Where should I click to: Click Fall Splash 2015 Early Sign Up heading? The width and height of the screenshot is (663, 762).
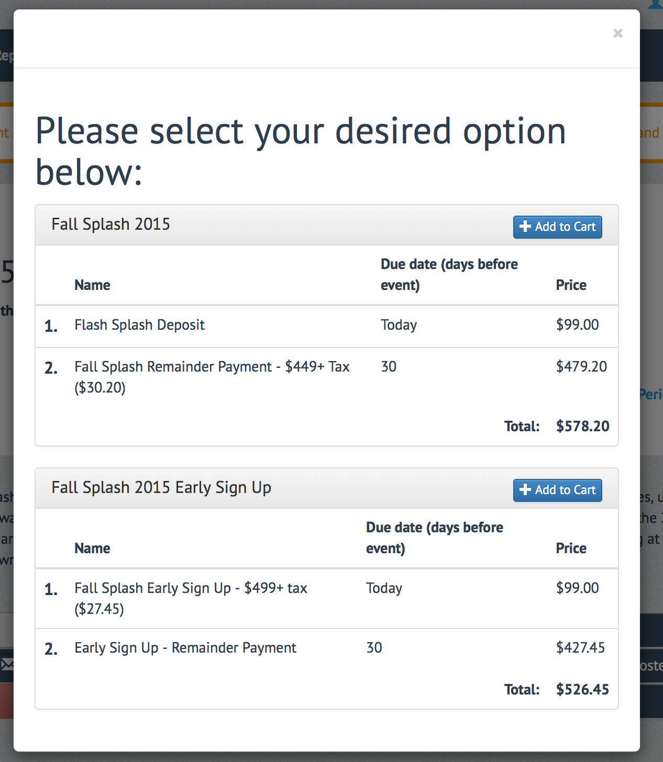(161, 488)
